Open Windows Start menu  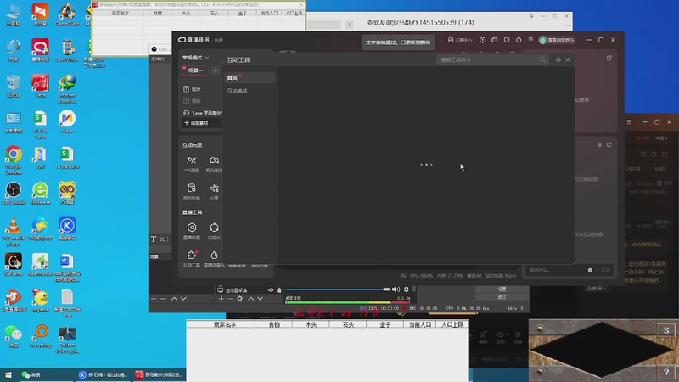coord(8,374)
